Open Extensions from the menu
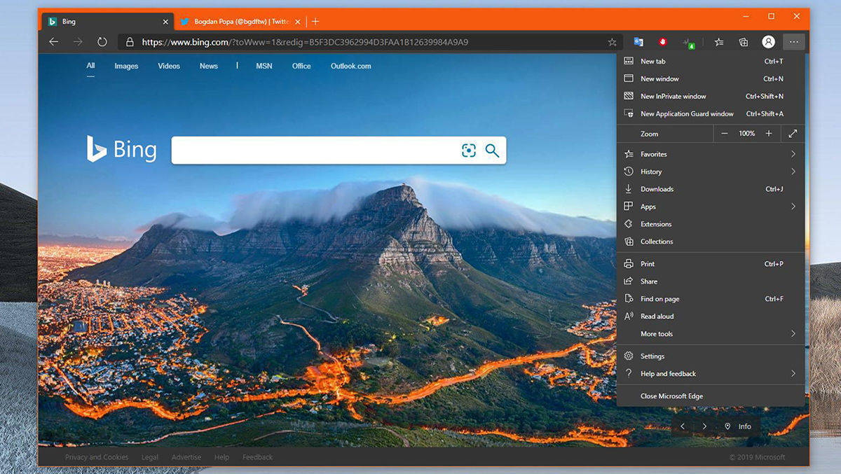The width and height of the screenshot is (841, 474). [711, 224]
